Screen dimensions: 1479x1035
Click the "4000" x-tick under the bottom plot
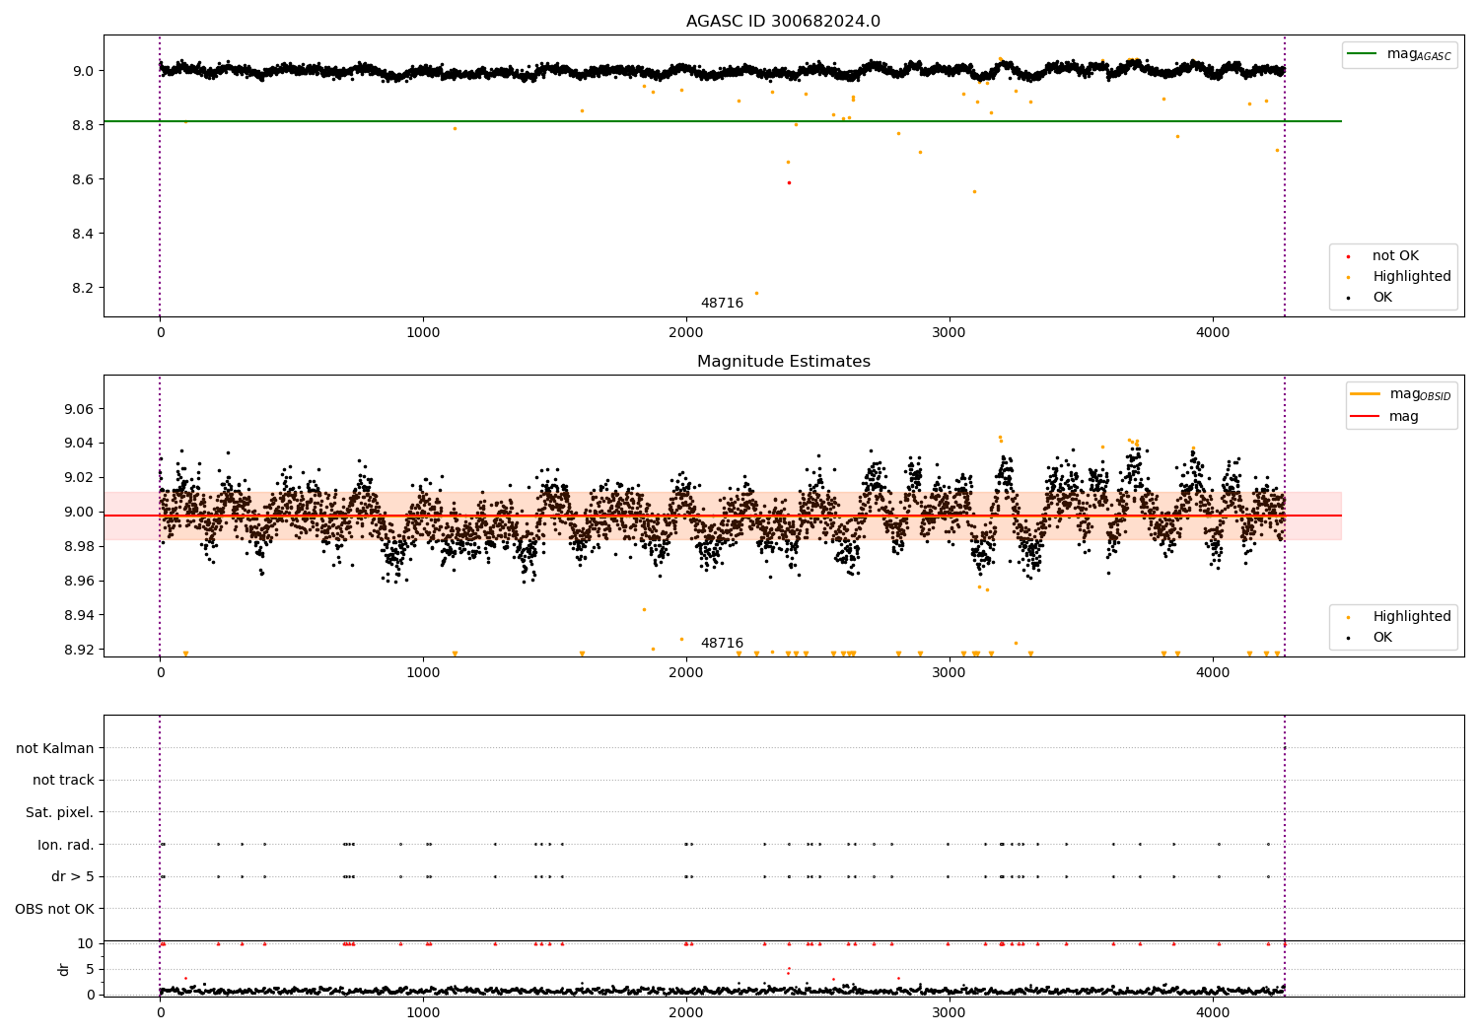click(x=1213, y=1012)
